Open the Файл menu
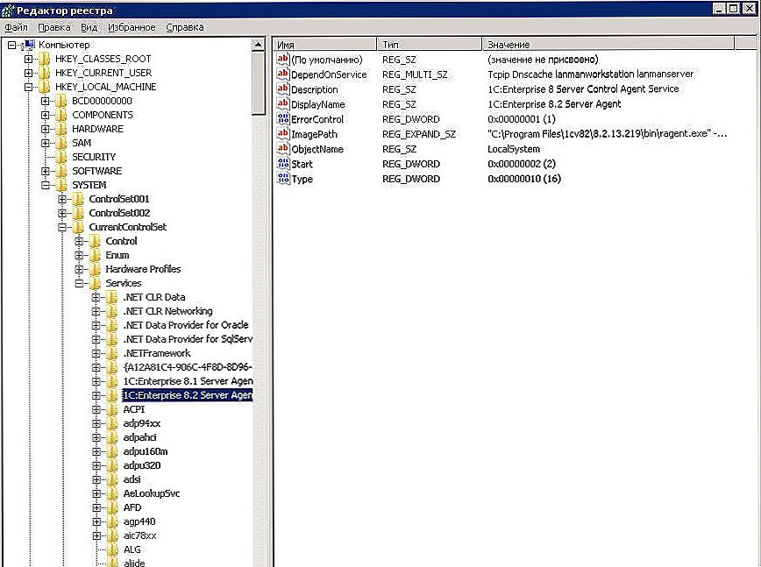Viewport: 761px width, 567px height. pos(16,28)
